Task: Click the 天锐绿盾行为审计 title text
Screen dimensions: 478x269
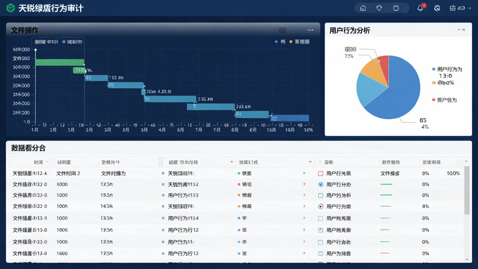Action: (x=50, y=8)
